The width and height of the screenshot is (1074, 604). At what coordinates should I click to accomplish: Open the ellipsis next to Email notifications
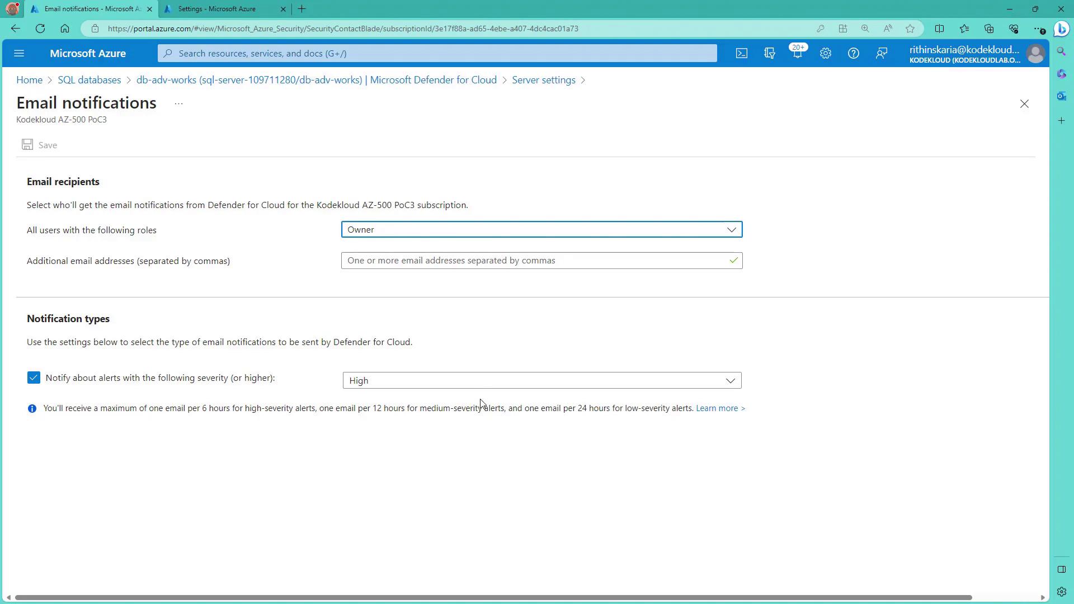(x=178, y=104)
